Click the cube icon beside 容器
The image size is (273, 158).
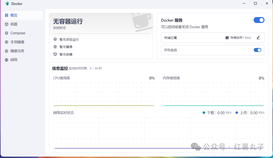click(x=6, y=24)
